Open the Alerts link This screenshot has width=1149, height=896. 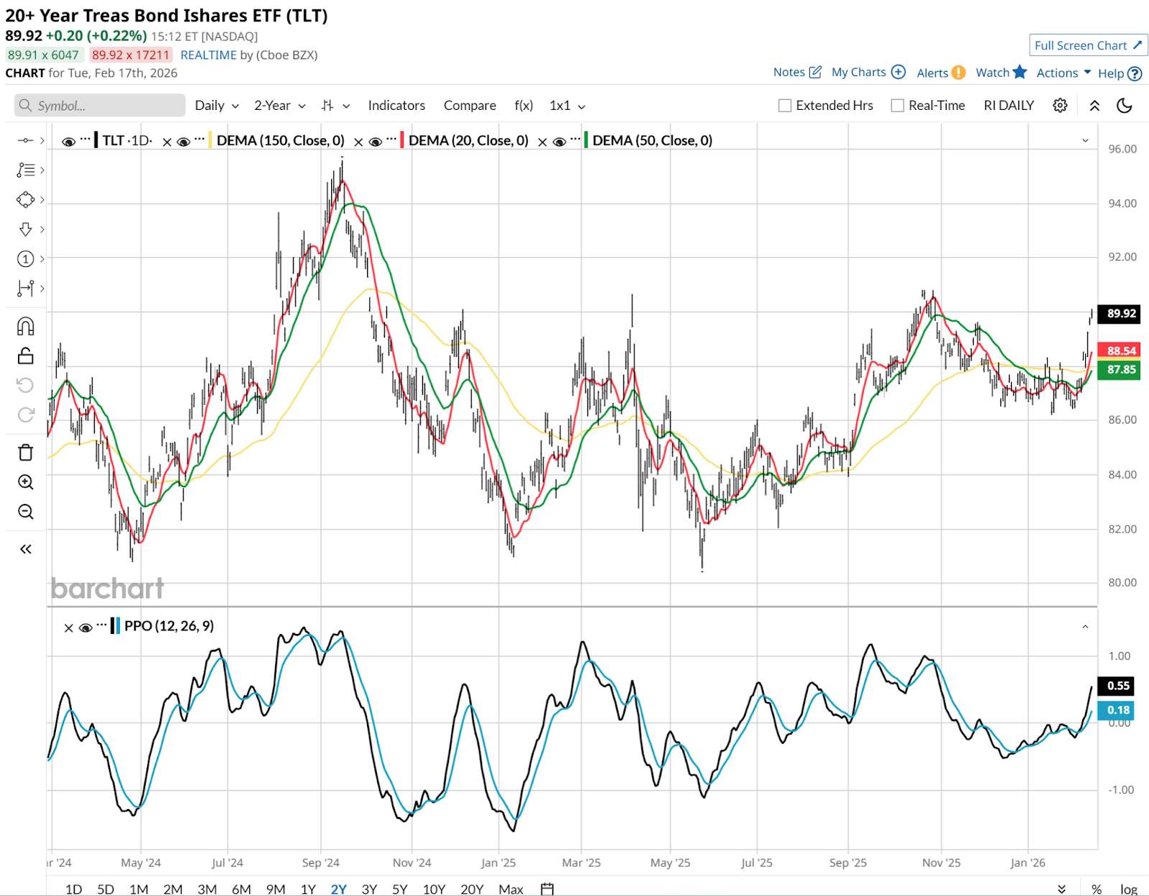pos(940,73)
